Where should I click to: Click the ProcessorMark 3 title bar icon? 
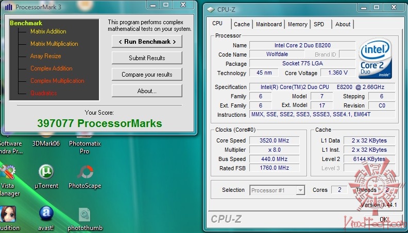tap(9, 7)
